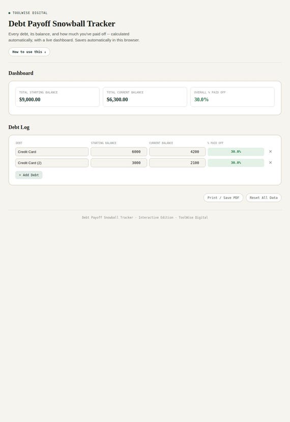Viewport: 290px width, 422px height.
Task: Select the $6,300.00 total current balance value
Action: [x=118, y=99]
